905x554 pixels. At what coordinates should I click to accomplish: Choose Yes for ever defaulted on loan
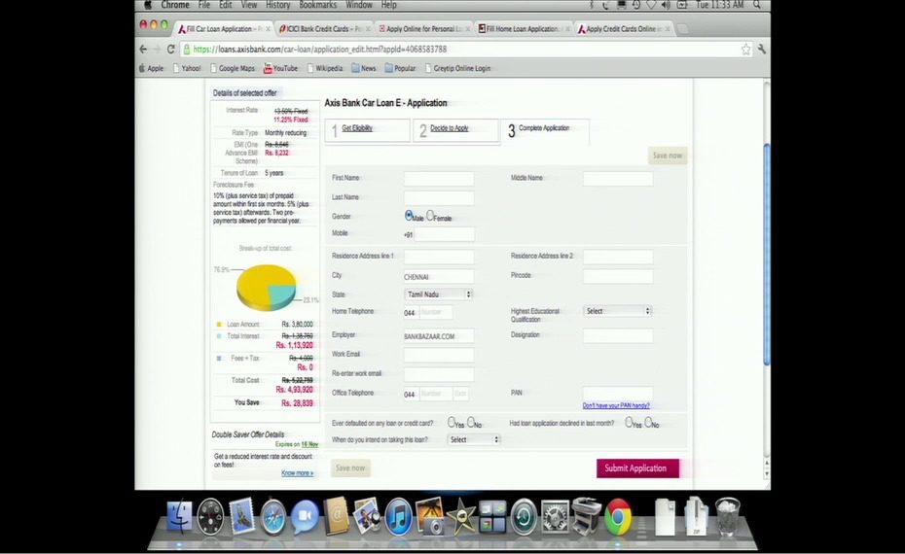pyautogui.click(x=452, y=423)
